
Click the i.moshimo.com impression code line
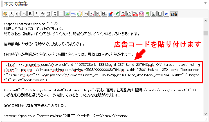coord(102,75)
